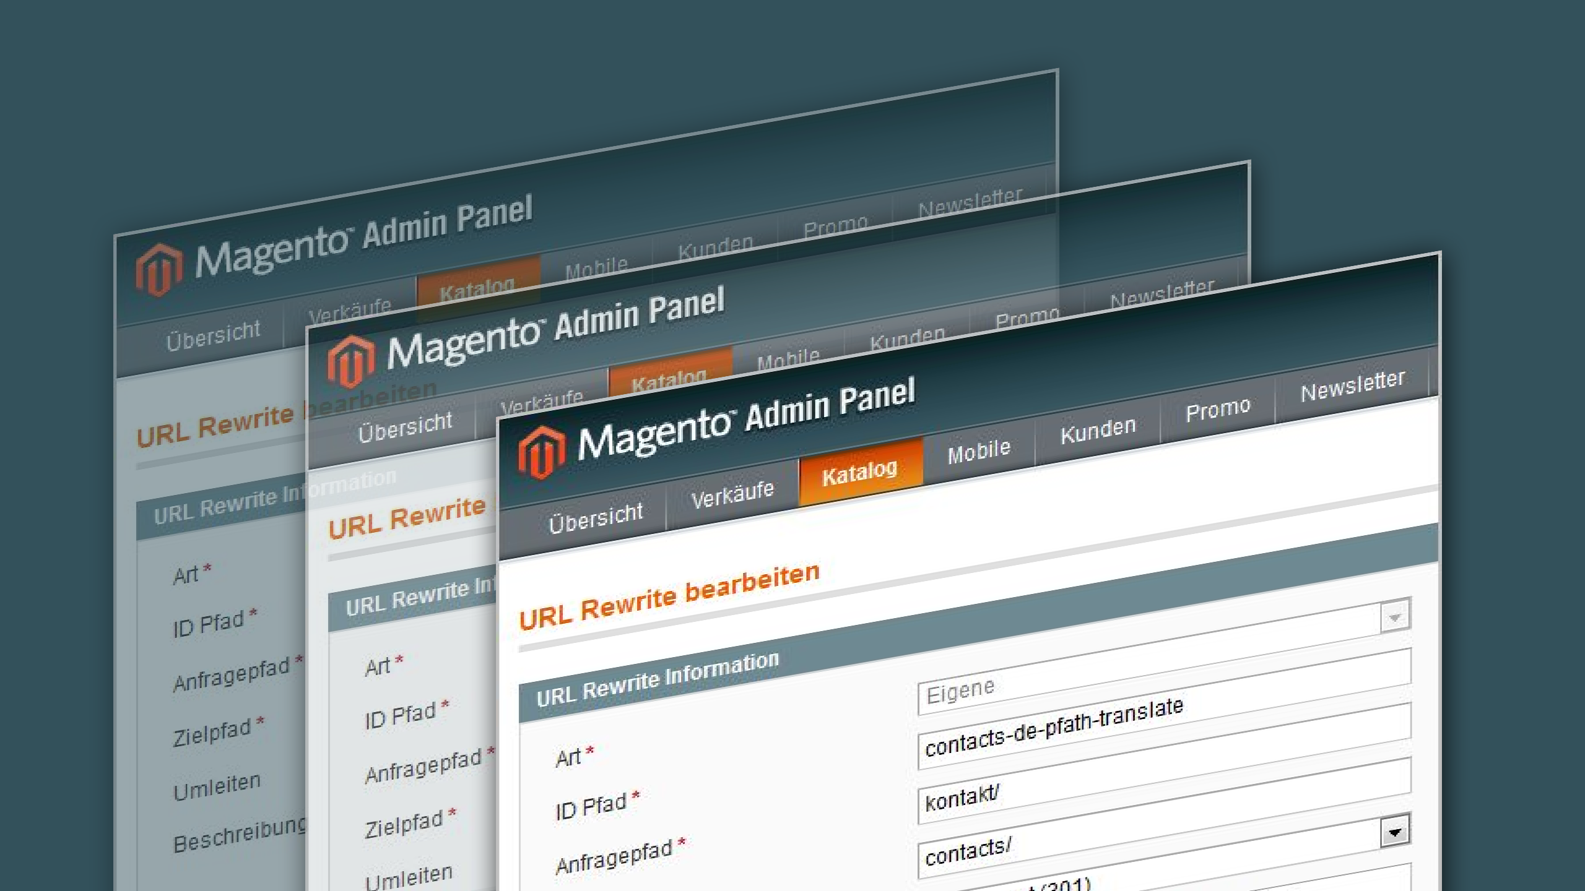Open the Newsletter menu in the back window
The image size is (1585, 891).
[x=970, y=202]
